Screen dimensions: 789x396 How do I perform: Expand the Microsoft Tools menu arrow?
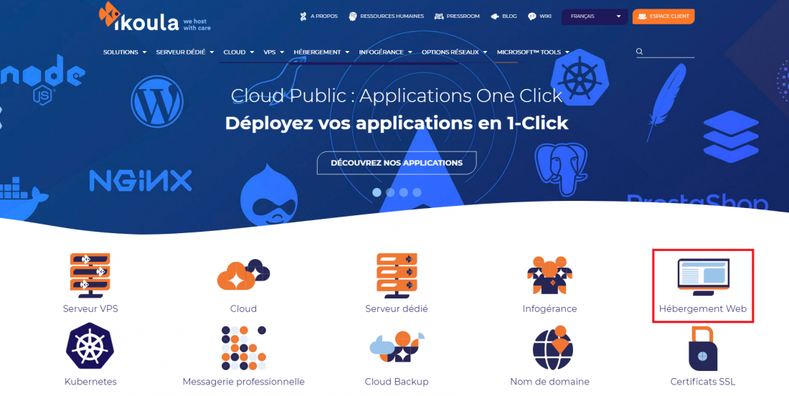(x=567, y=52)
